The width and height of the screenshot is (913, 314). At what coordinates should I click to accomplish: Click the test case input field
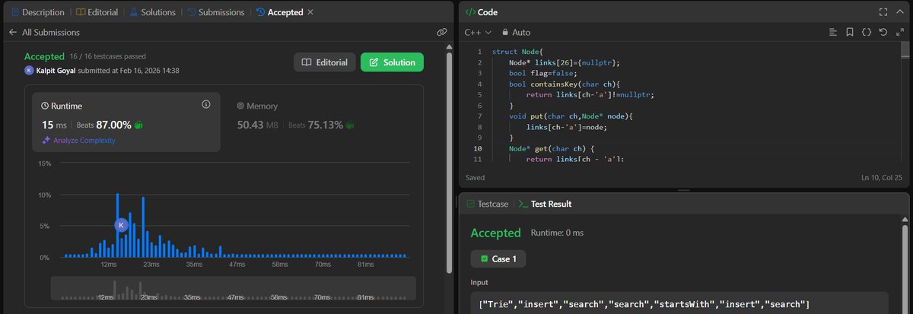(x=679, y=303)
